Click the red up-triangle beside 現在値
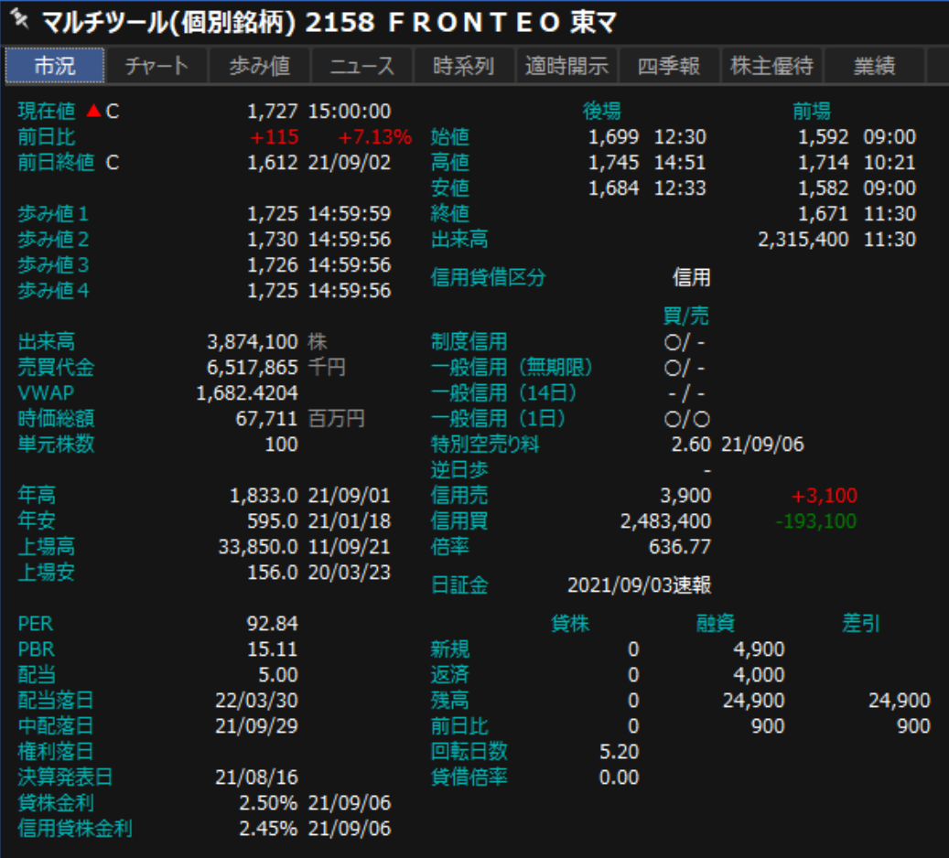Viewport: 949px width, 858px height. (x=93, y=111)
